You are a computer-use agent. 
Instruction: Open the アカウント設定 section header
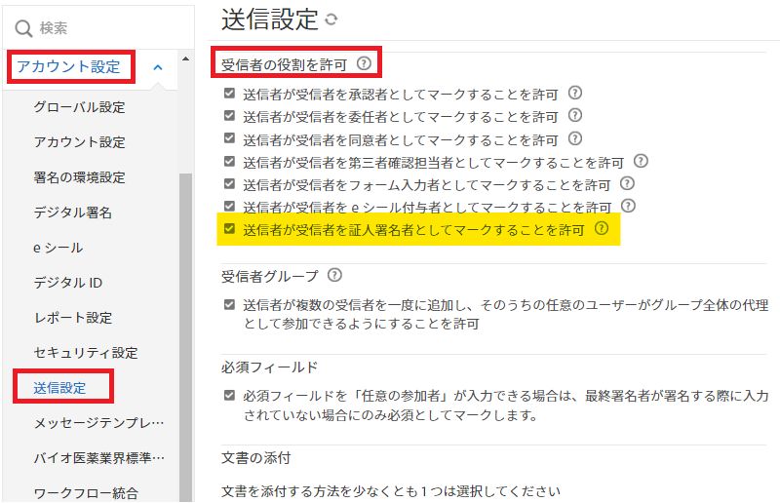[x=68, y=66]
